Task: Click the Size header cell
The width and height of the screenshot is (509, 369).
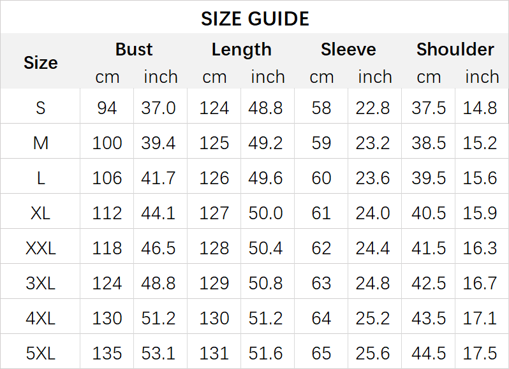Action: tap(40, 62)
